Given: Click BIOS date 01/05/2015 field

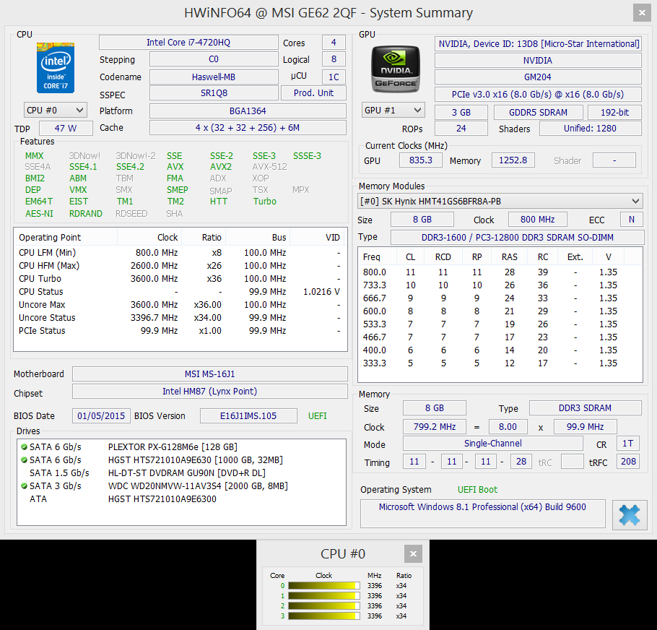Looking at the screenshot, I should click(x=101, y=416).
